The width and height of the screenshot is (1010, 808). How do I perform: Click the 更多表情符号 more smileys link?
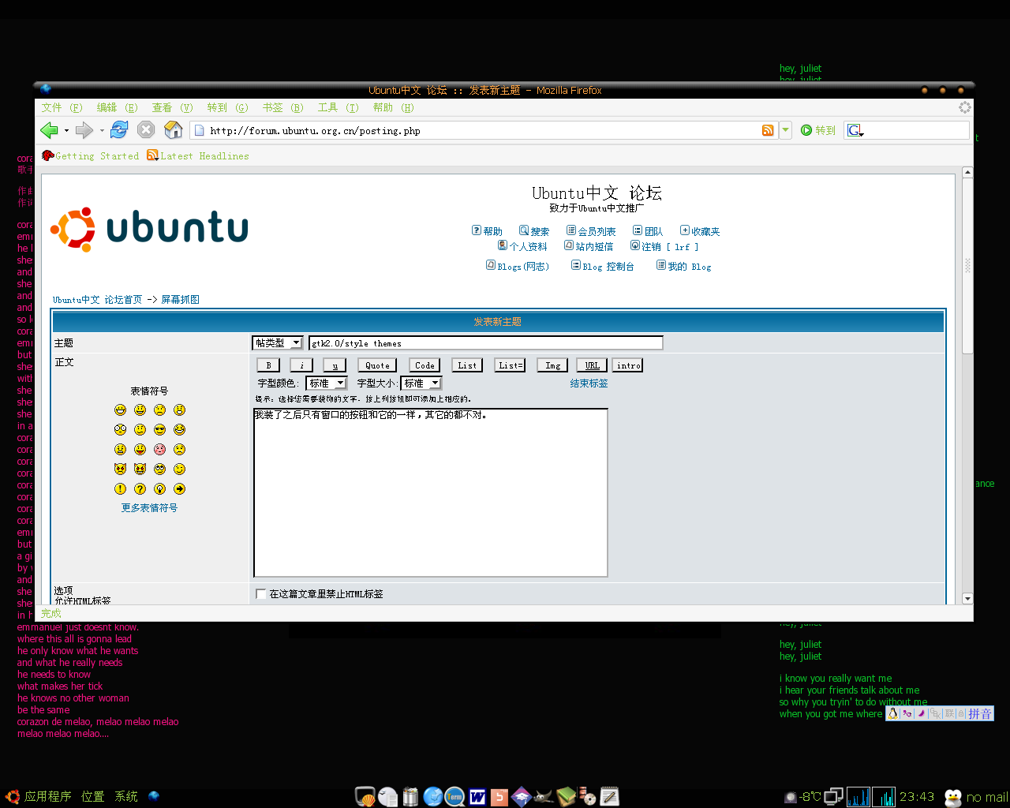149,508
